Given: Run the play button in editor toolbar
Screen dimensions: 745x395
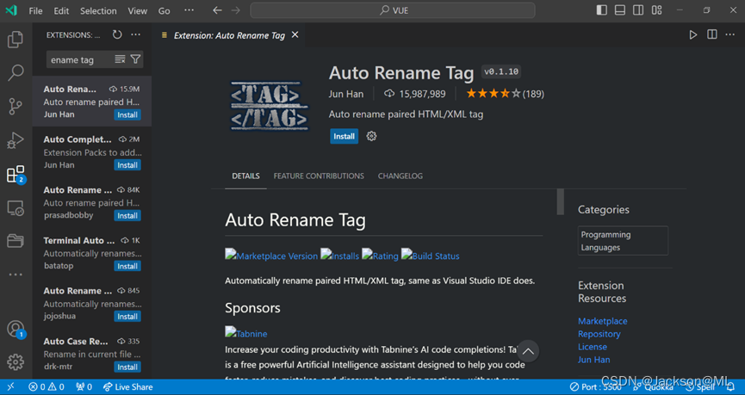Looking at the screenshot, I should (x=693, y=34).
